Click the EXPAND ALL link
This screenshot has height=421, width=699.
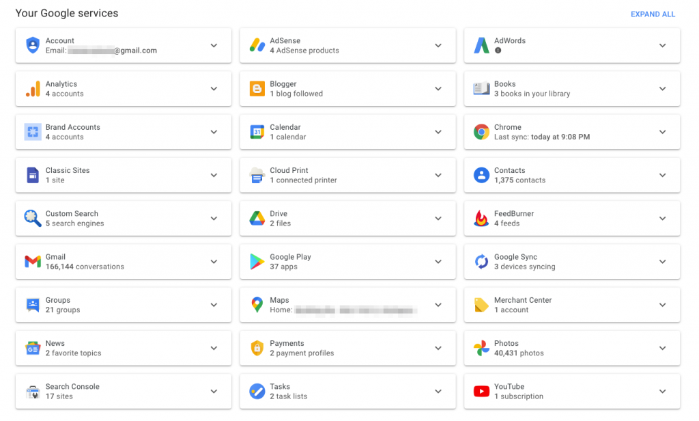tap(653, 14)
